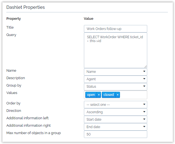Select the 'closed' value tag

(108, 95)
